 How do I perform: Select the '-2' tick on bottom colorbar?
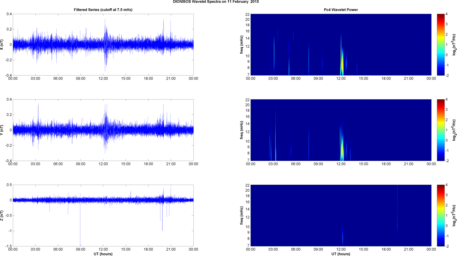tap(447, 246)
